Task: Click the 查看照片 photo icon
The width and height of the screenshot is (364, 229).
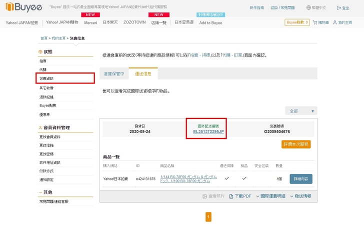Action: [x=205, y=196]
